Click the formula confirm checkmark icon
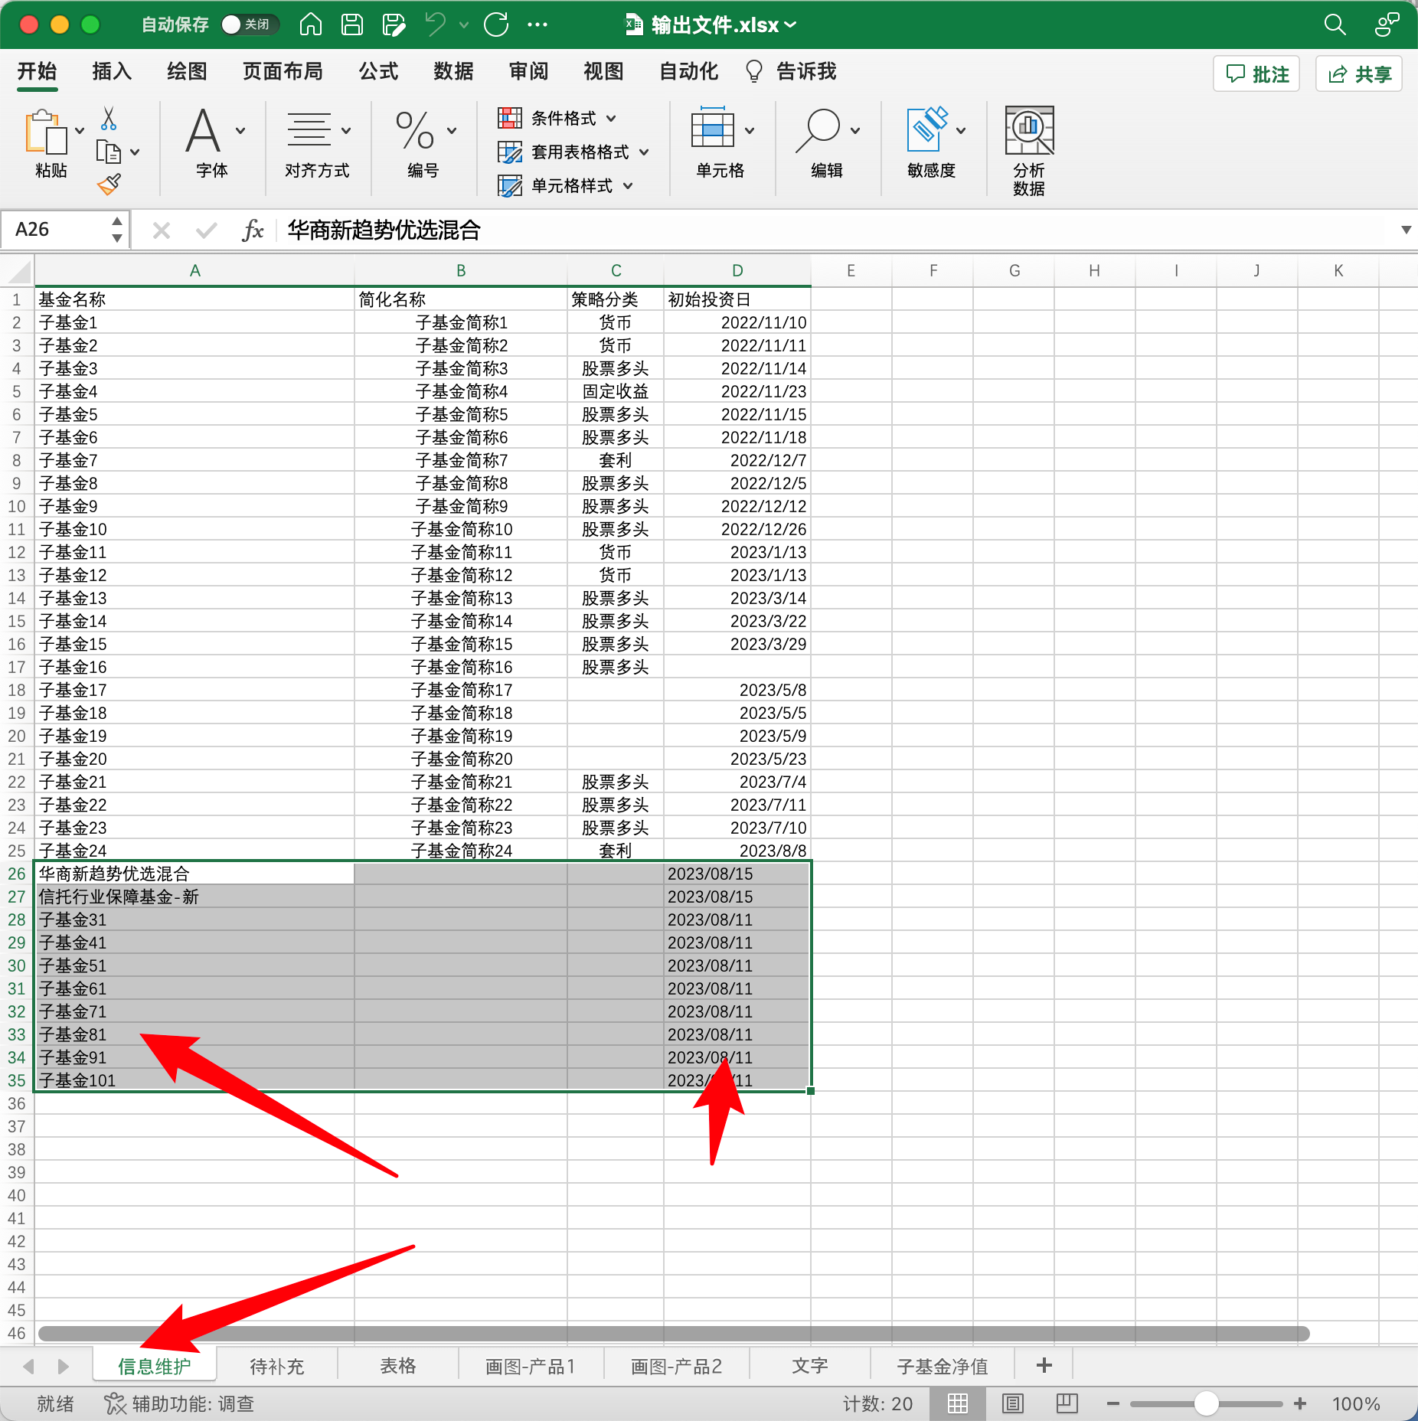This screenshot has height=1421, width=1418. 206,230
